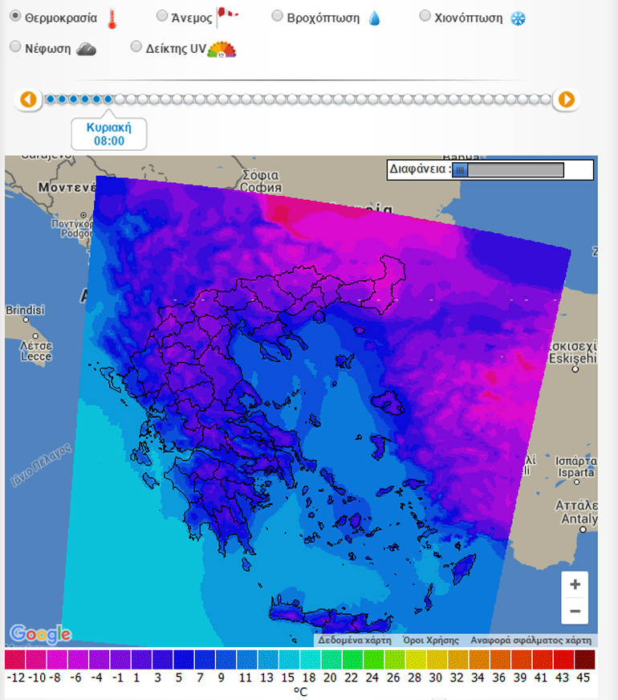Click the UV index gauge icon
The height and width of the screenshot is (700, 618).
[222, 50]
